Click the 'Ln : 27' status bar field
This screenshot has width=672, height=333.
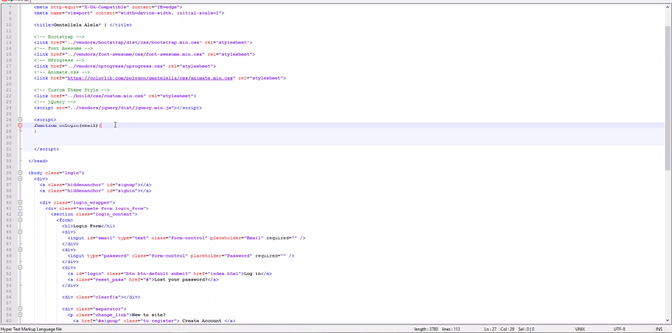[490, 329]
